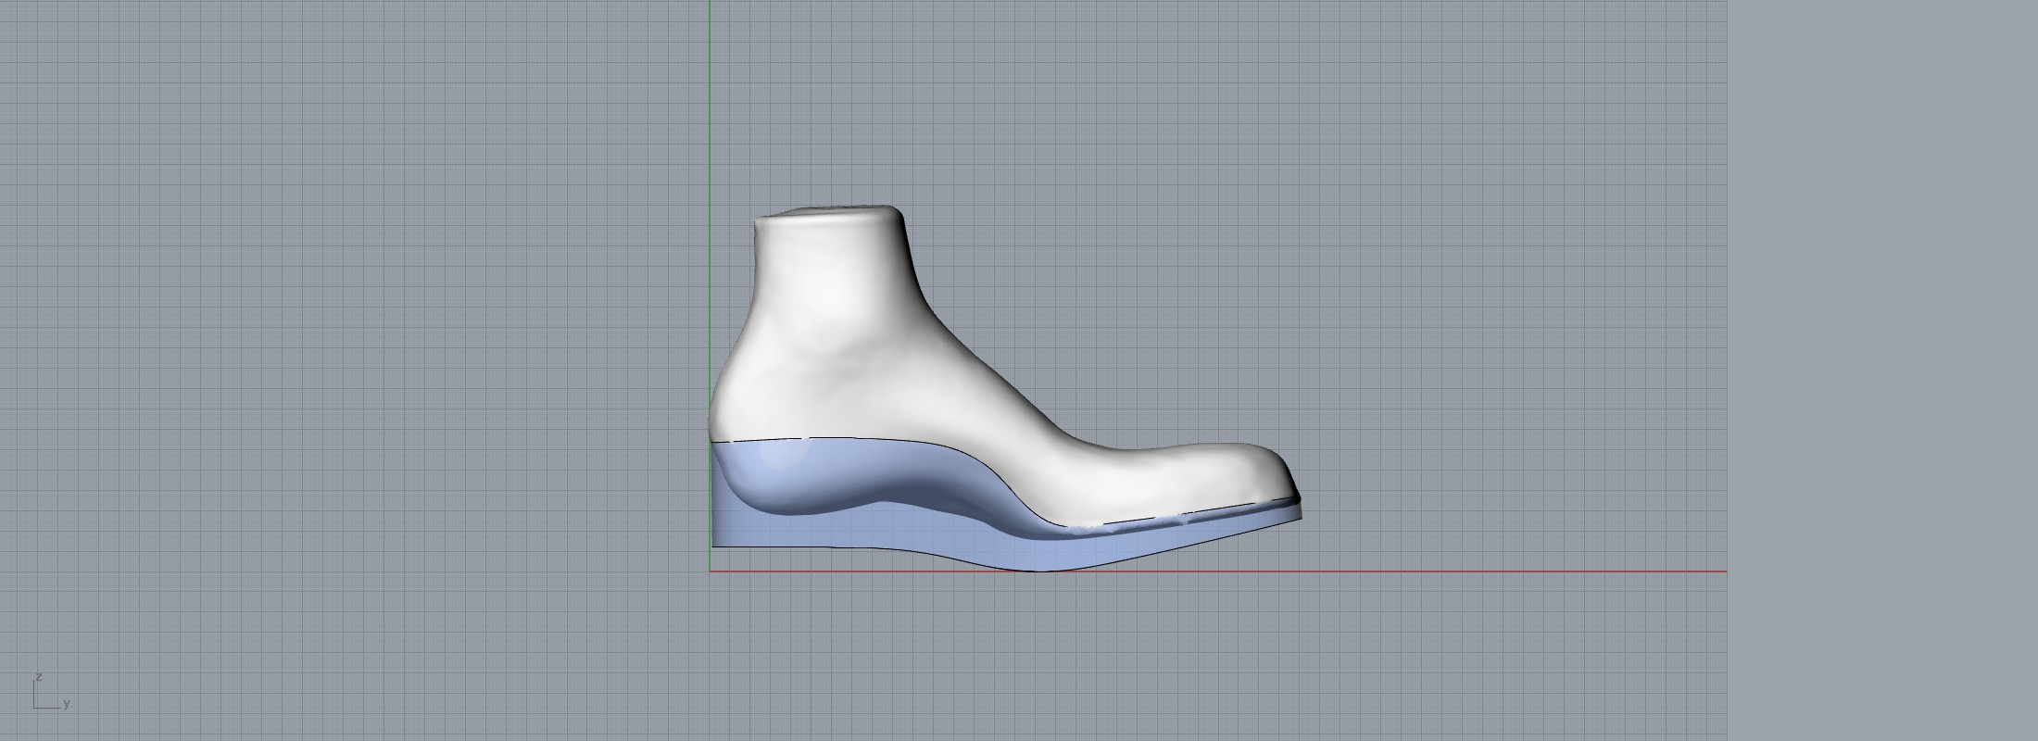Click the flat top of the ankle opening
2038x741 pixels.
[829, 215]
